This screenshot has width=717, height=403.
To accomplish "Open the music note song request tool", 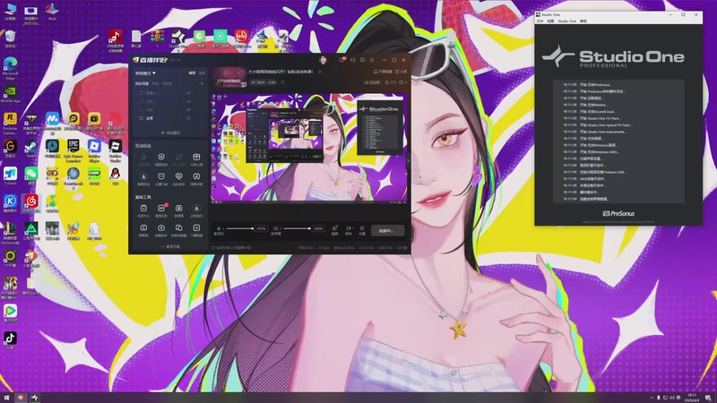I will [x=196, y=178].
